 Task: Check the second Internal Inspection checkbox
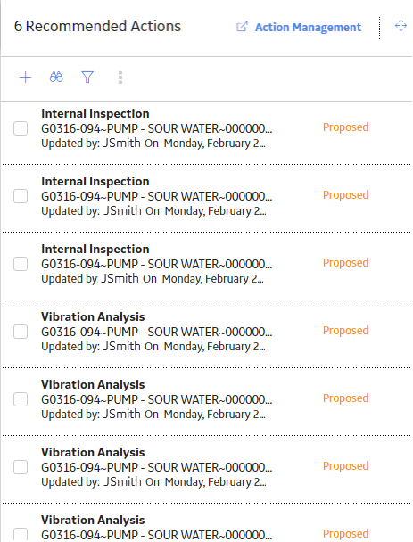[21, 196]
